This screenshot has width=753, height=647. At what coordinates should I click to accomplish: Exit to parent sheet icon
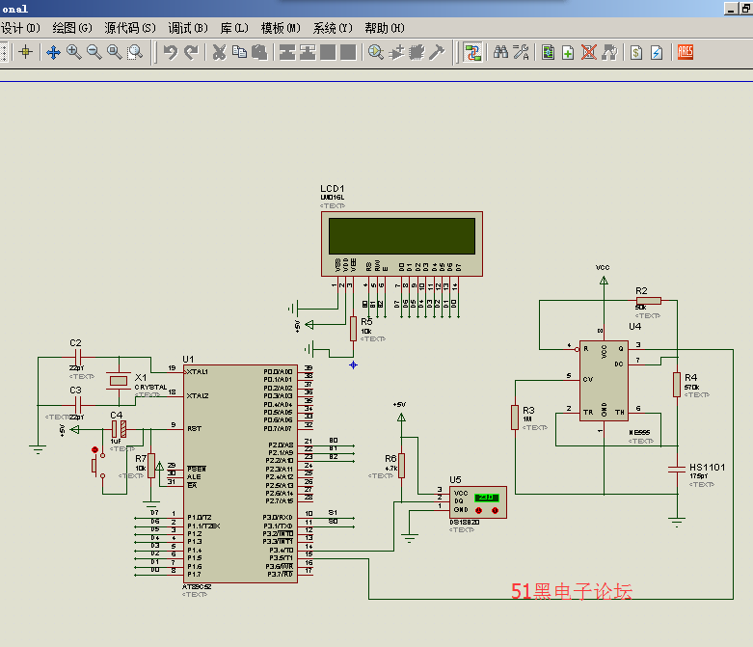click(x=609, y=52)
